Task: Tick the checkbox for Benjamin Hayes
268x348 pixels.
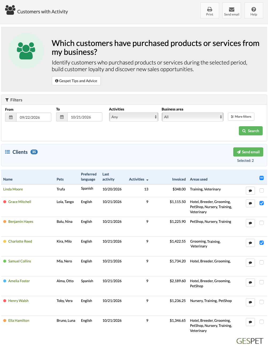Action: click(262, 223)
